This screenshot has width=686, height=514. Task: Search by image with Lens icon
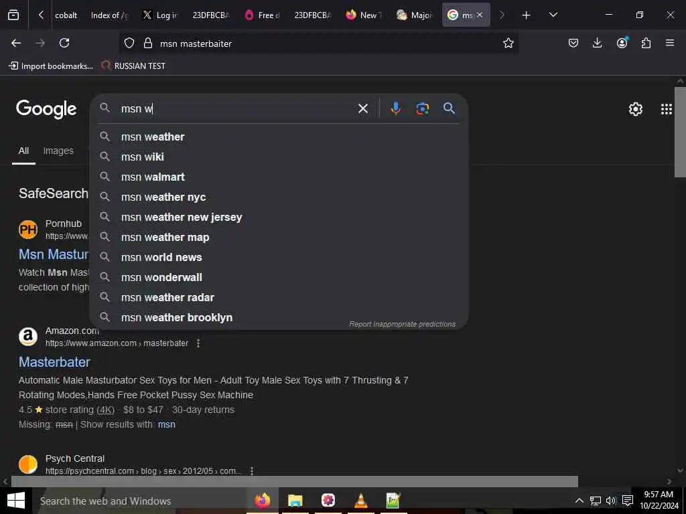[x=422, y=108]
